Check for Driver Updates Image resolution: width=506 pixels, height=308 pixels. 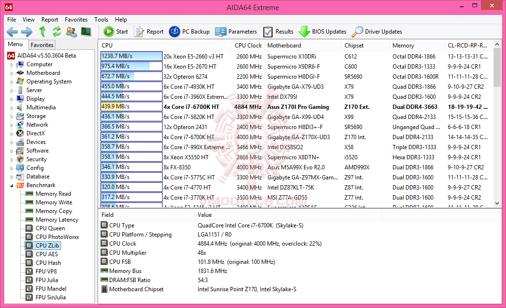point(377,32)
